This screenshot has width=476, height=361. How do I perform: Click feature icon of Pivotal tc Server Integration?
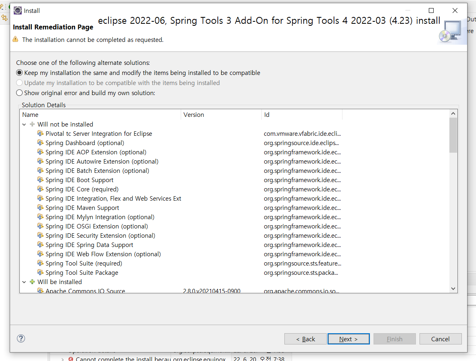click(x=40, y=133)
